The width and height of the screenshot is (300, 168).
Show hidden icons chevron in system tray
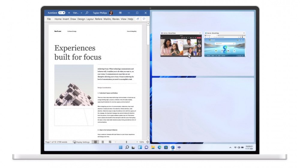(x=230, y=148)
